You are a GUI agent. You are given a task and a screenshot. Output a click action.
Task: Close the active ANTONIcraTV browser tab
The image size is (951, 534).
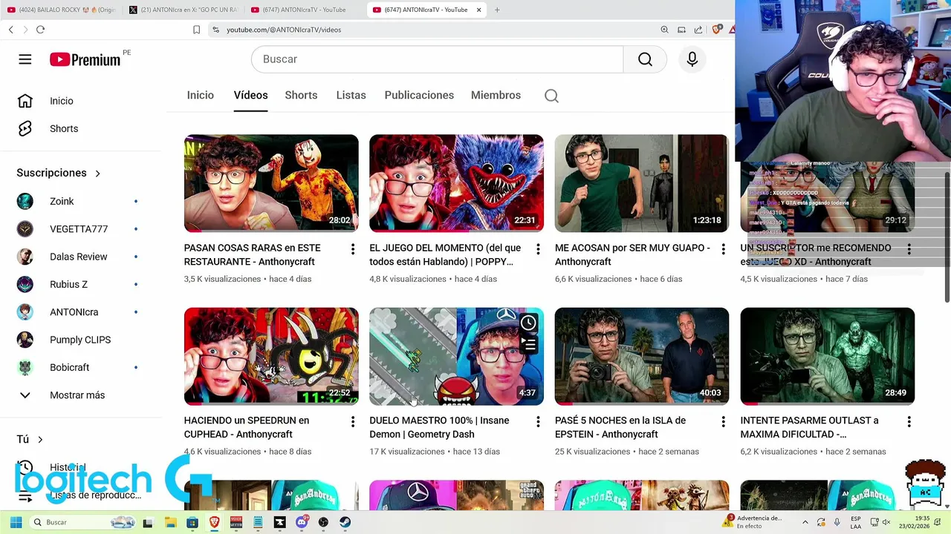point(479,10)
